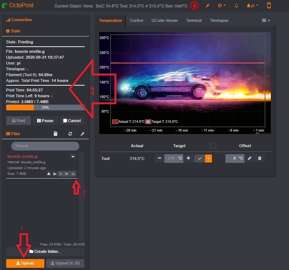Screen dimensions: 289x270
Task: Click the 'Print Time Left: 9 hours' text
Action: 28,96
